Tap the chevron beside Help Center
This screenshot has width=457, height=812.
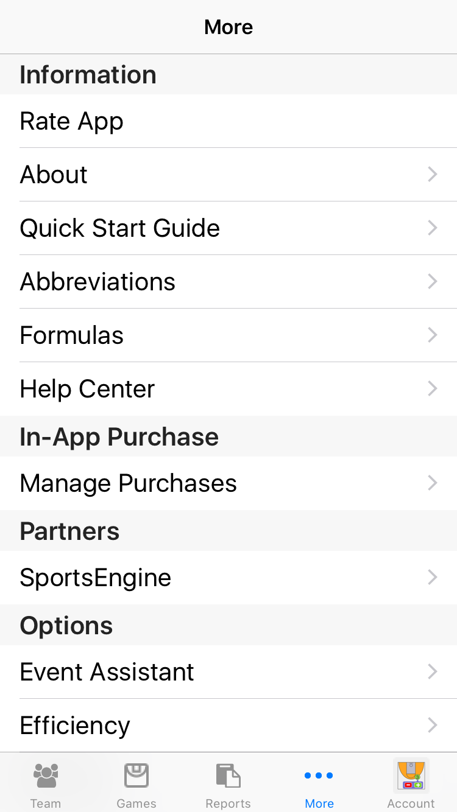433,389
